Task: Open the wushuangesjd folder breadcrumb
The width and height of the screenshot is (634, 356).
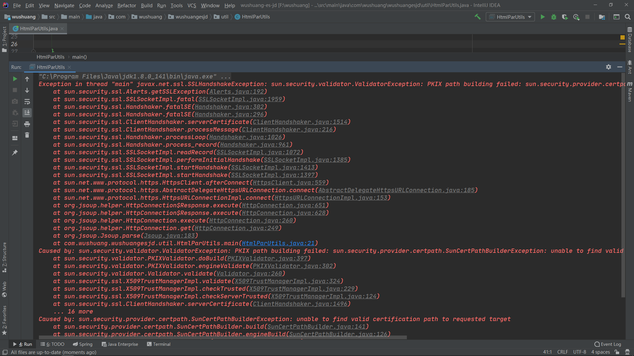Action: coord(188,17)
